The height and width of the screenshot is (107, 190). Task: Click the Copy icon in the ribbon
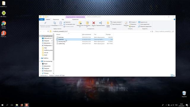click(x=55, y=23)
